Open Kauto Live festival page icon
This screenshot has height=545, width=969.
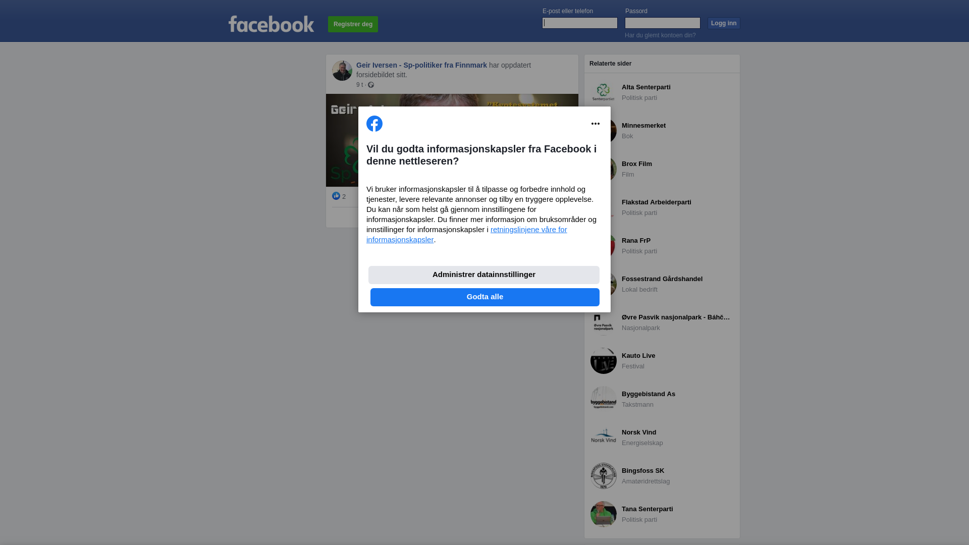(x=604, y=361)
